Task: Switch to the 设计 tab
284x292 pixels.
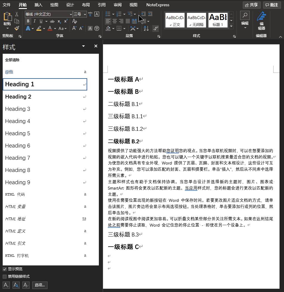Action: (70, 5)
